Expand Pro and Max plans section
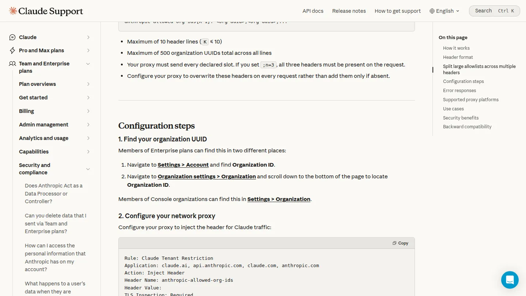 click(x=88, y=50)
